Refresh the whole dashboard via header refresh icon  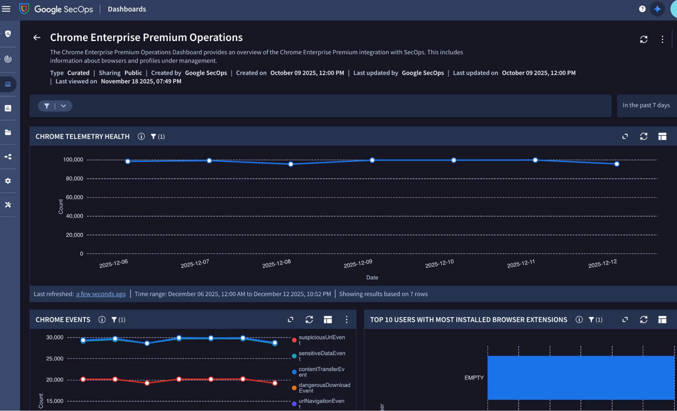pyautogui.click(x=643, y=39)
